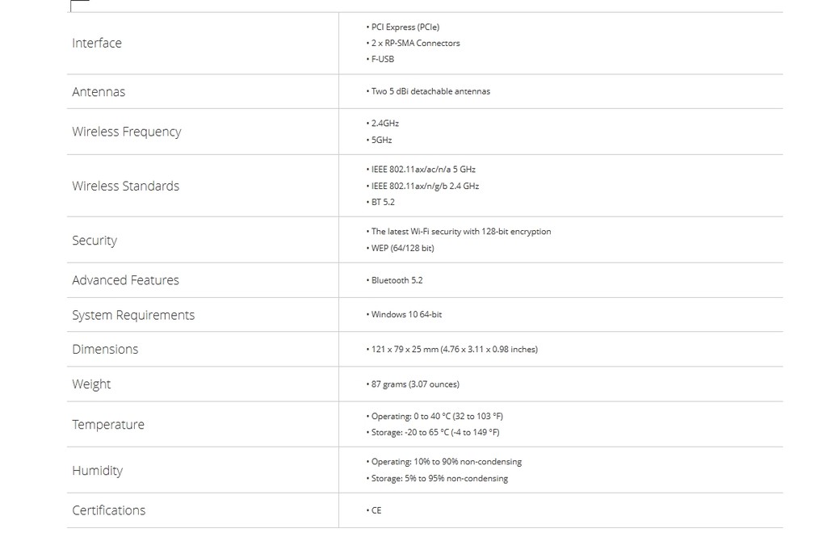Click the Advanced Features label
Screen dimensions: 827x558
[125, 280]
